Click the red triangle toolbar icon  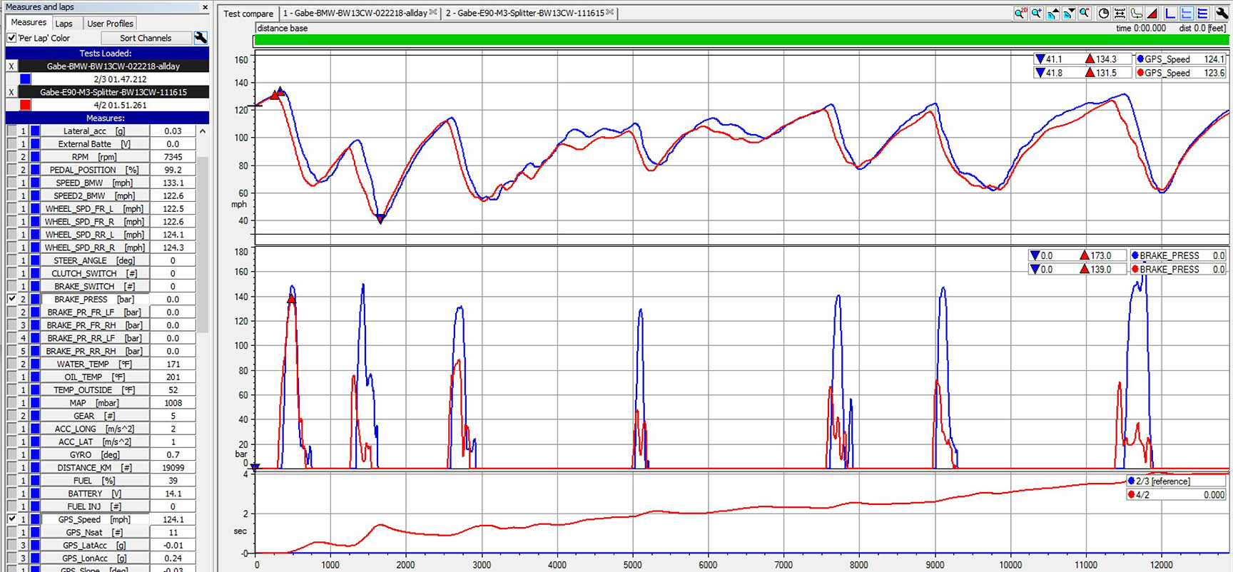[x=1152, y=13]
